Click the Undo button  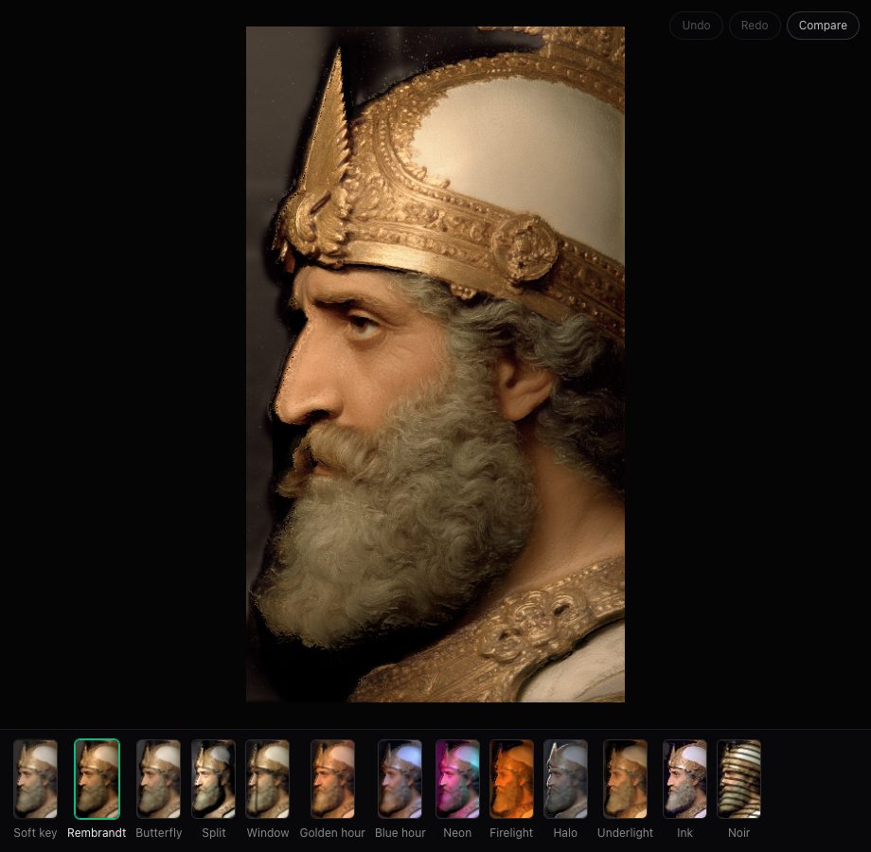point(696,26)
